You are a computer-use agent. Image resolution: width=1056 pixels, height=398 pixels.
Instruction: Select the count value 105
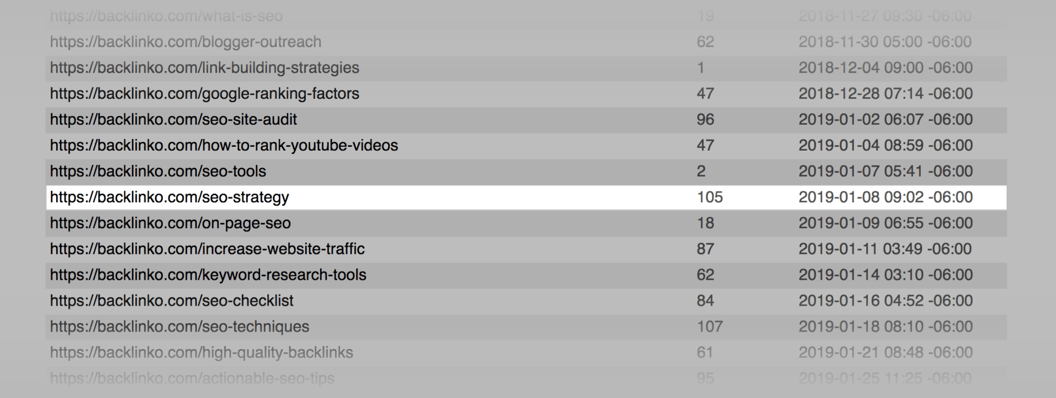click(710, 197)
